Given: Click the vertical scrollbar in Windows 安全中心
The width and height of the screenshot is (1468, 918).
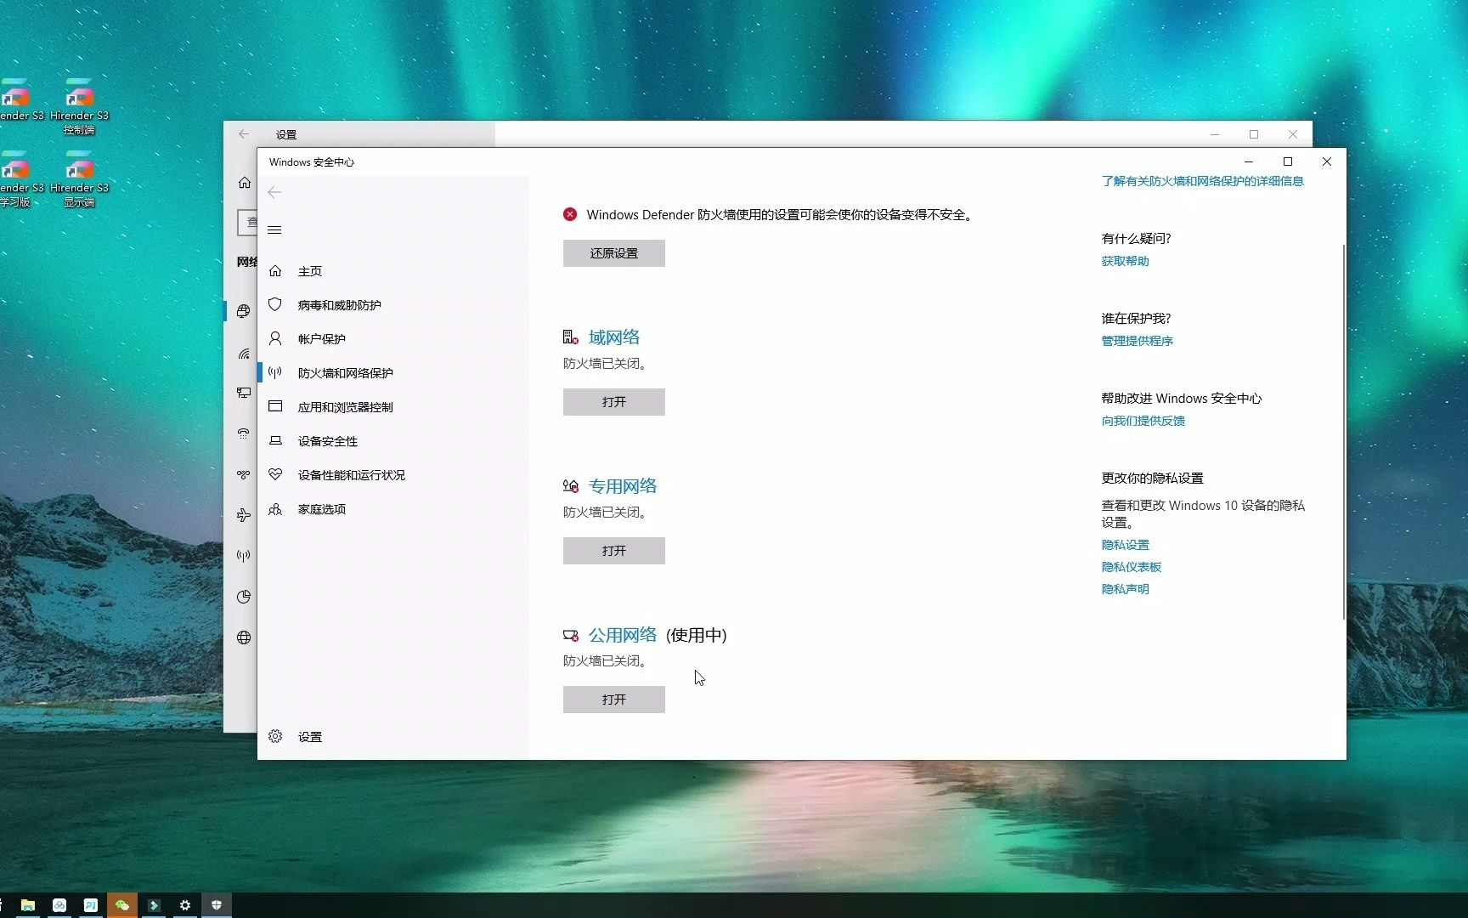Looking at the screenshot, I should 1343,432.
